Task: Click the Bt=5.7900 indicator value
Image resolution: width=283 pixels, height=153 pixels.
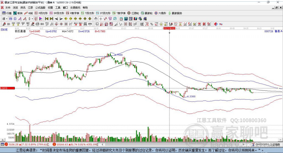Action: pyautogui.click(x=100, y=31)
